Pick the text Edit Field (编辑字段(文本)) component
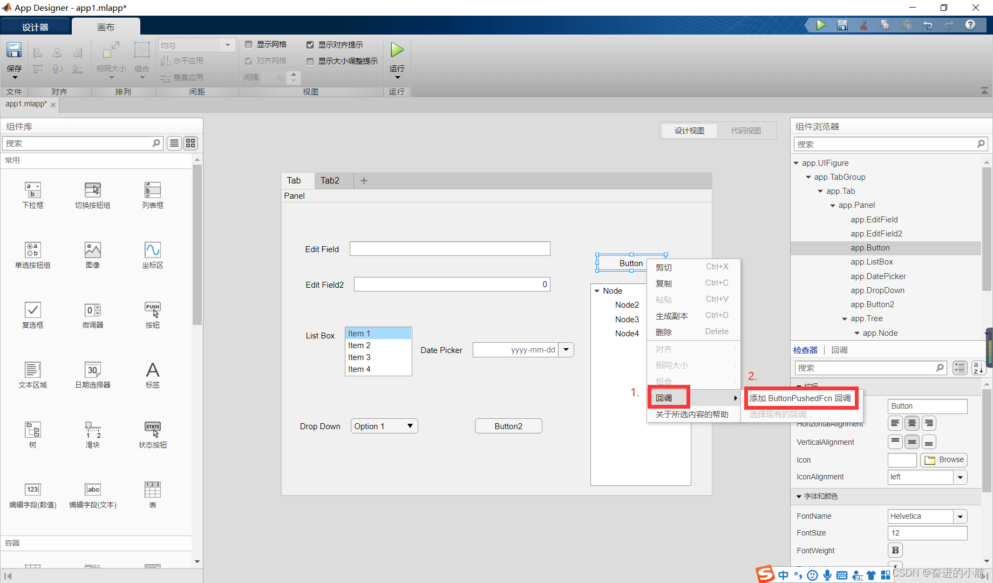This screenshot has width=993, height=583. tap(93, 490)
